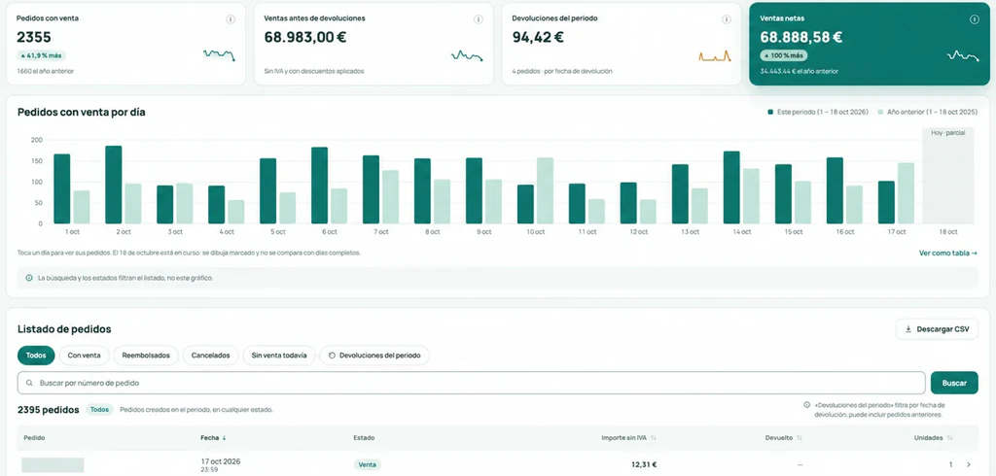The height and width of the screenshot is (476, 996).
Task: Select Cancelados filter tab
Action: point(210,356)
